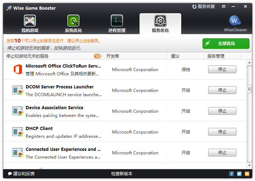Switch to the 系统优化 tab
The height and width of the screenshot is (181, 255).
pos(73,24)
